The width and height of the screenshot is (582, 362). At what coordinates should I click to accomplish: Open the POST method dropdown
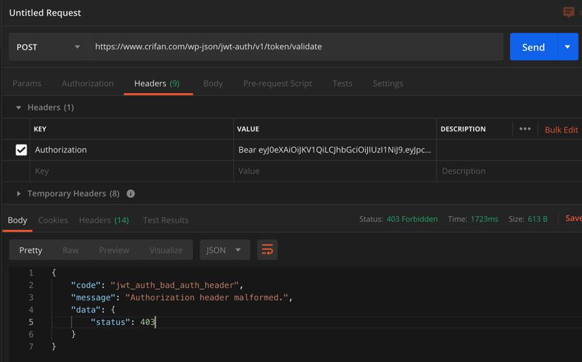[48, 47]
